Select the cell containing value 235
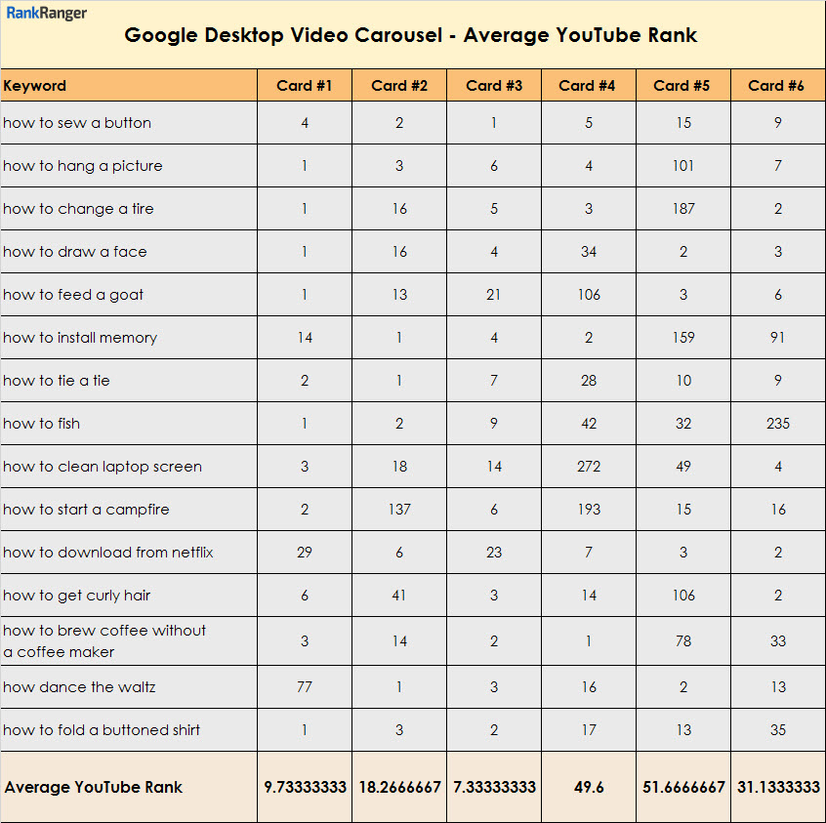826x823 pixels. (x=778, y=424)
